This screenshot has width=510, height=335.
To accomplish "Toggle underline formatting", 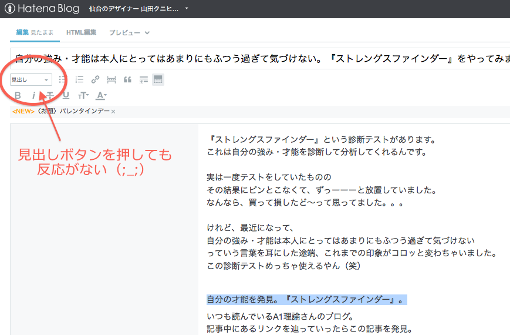I will pos(66,95).
